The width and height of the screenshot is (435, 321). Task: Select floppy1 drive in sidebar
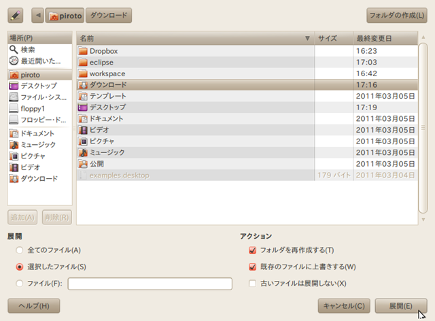tap(33, 108)
